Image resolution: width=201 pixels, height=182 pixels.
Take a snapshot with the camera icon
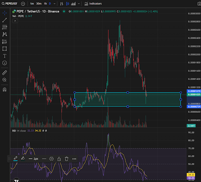(x=199, y=4)
